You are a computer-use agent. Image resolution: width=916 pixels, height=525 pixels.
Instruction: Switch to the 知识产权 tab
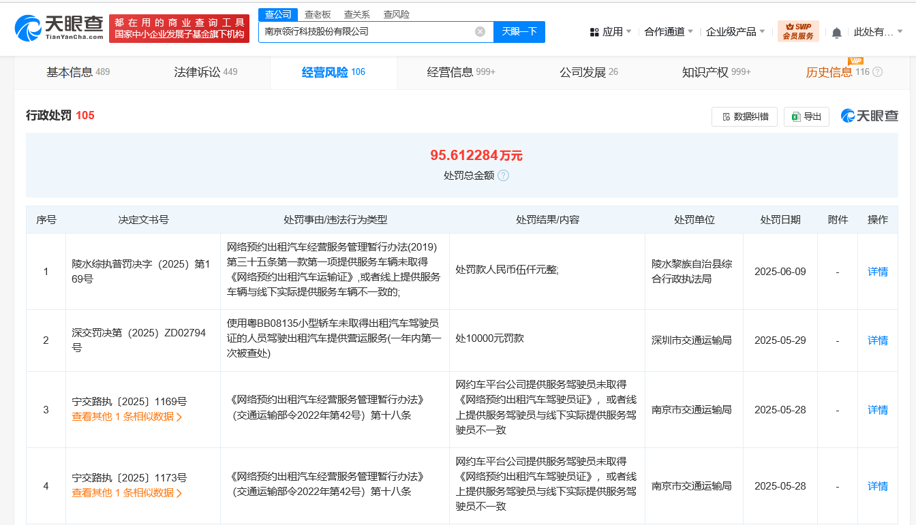click(x=716, y=72)
